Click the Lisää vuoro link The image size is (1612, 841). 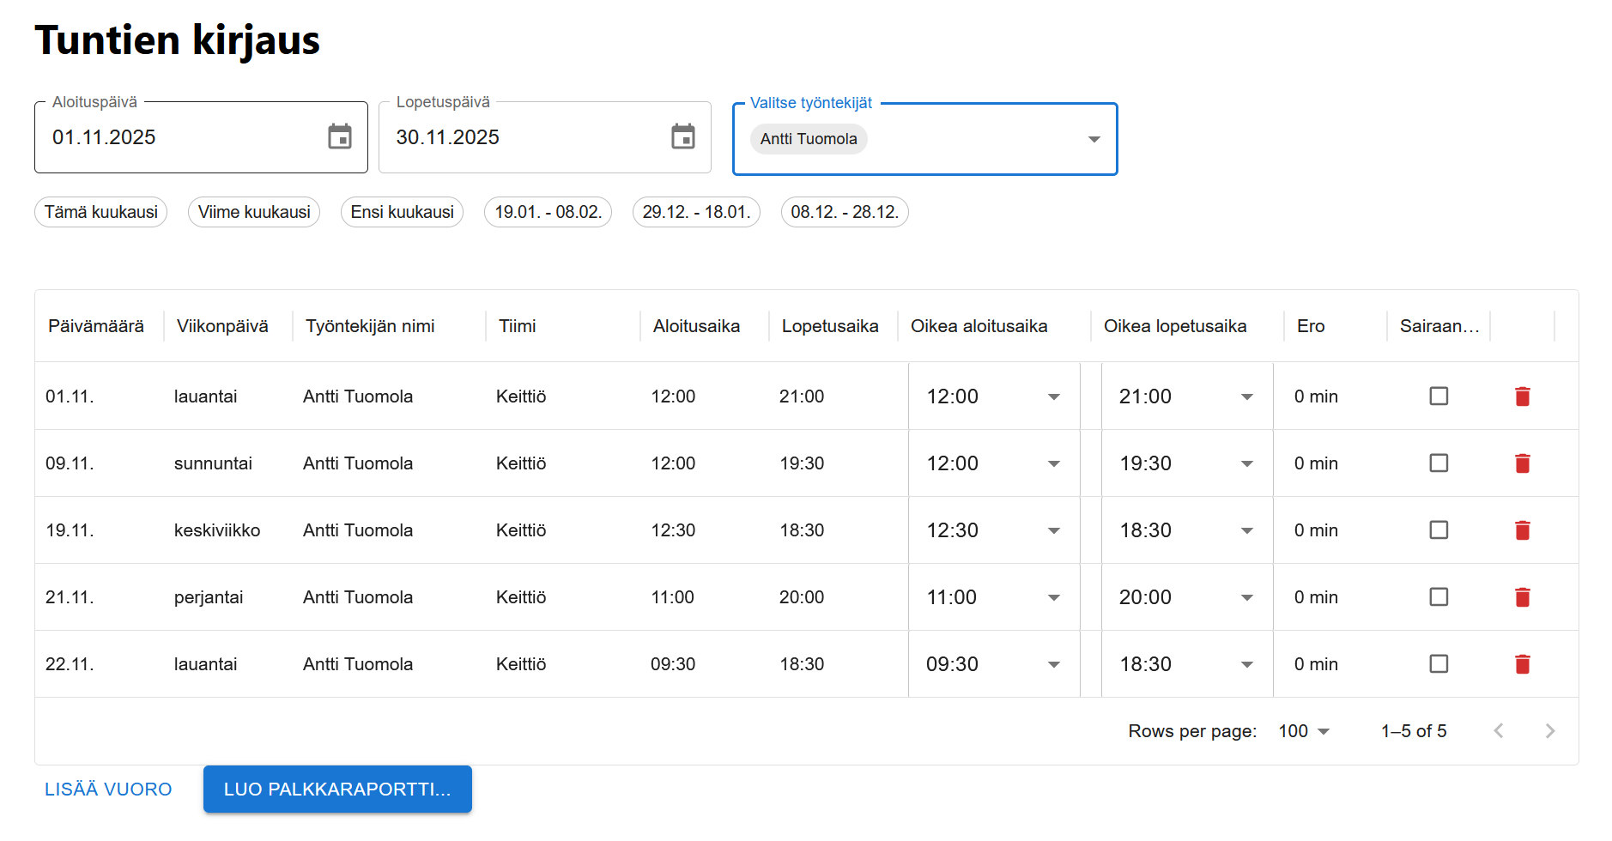[x=108, y=790]
